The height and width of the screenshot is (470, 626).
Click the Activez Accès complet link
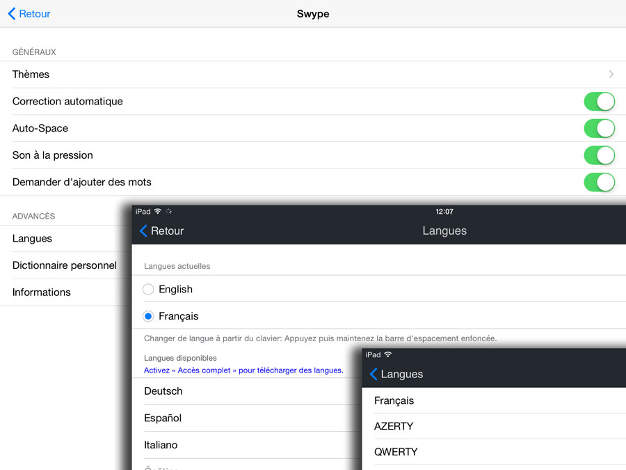coord(243,370)
